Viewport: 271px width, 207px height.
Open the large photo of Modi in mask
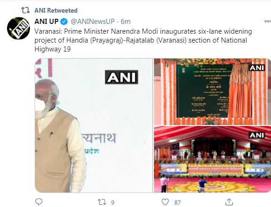tap(94, 126)
